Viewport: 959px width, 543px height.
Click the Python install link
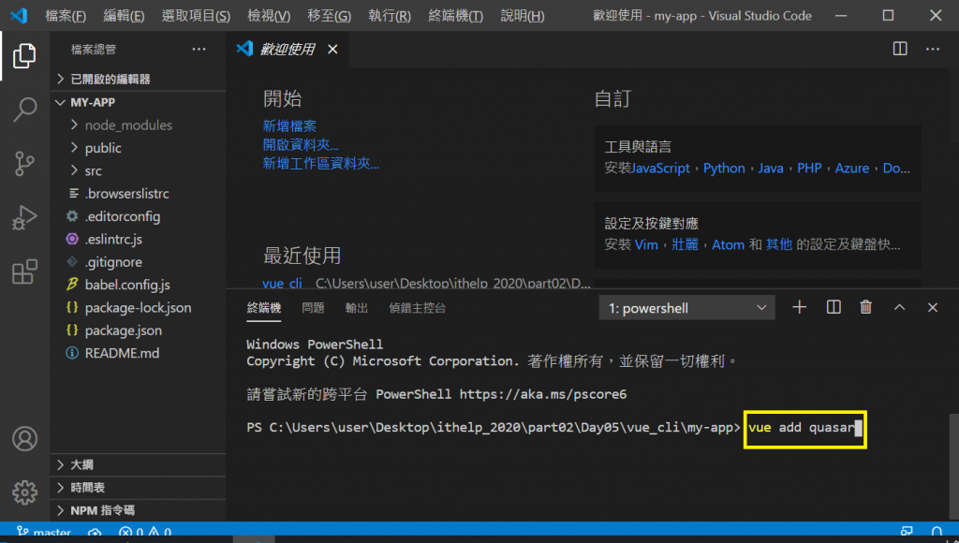[x=724, y=169]
